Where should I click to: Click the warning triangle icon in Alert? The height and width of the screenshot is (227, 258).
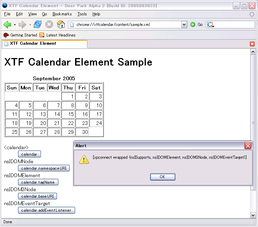click(84, 159)
